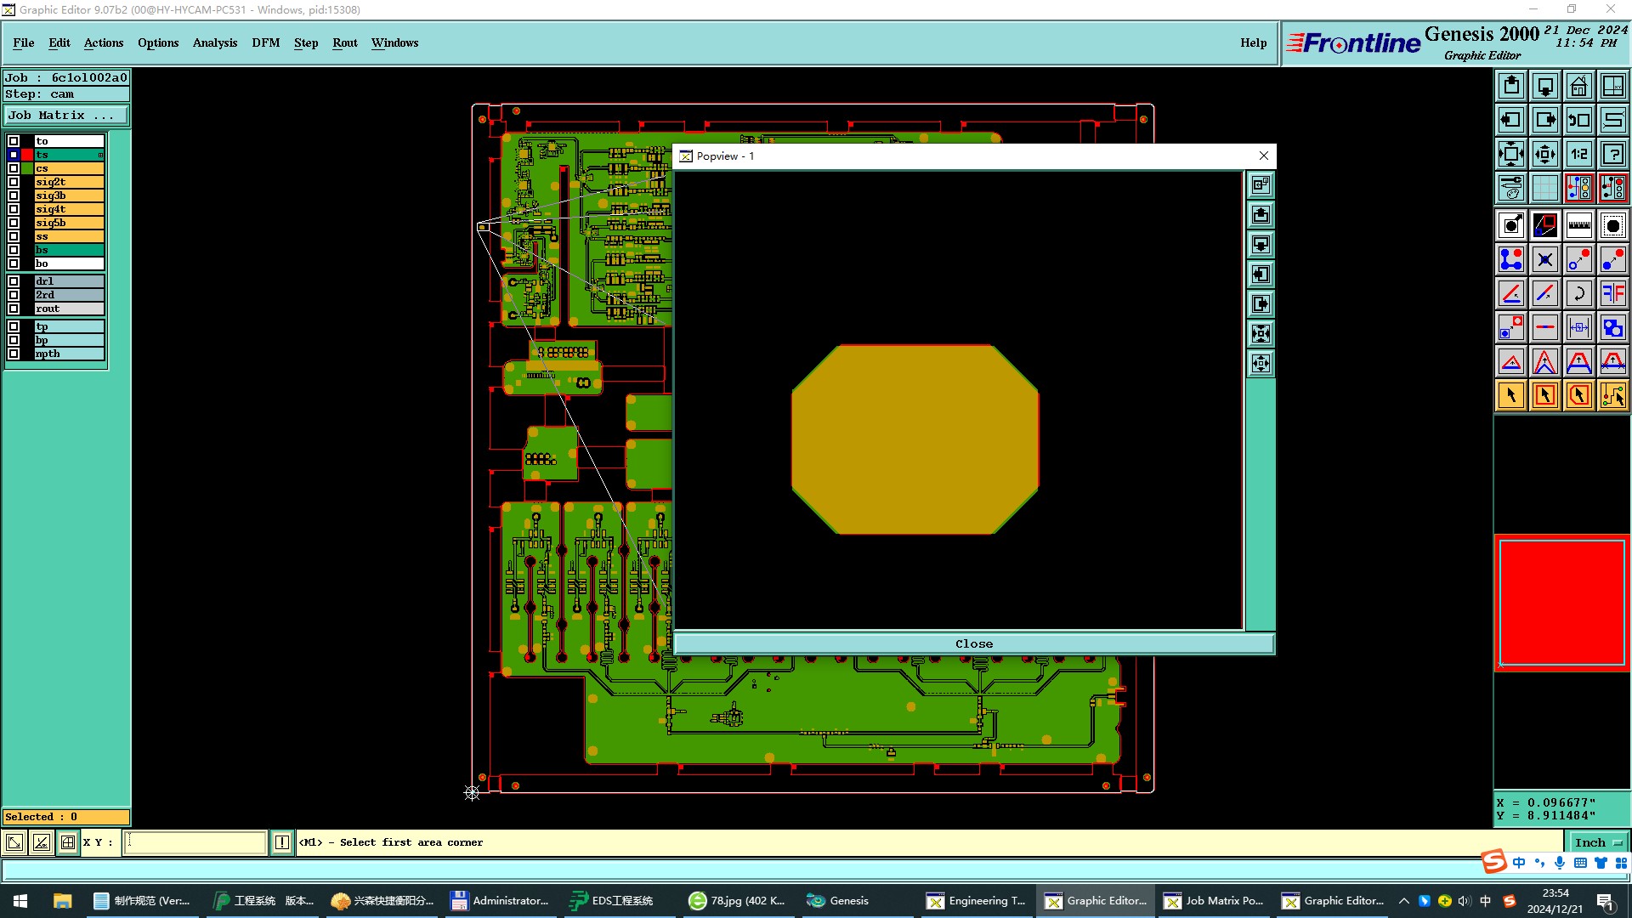Click the mirror flip F icon
Viewport: 1632px width, 918px height.
(1612, 293)
